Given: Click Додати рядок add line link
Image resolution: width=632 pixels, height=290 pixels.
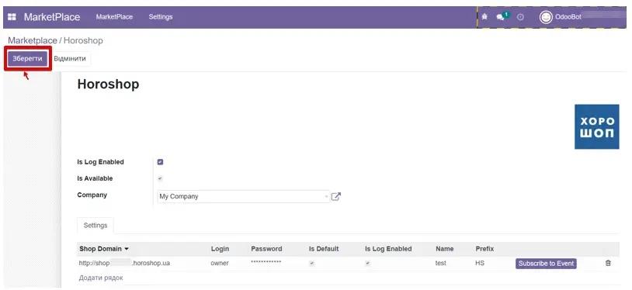Looking at the screenshot, I should pos(101,278).
